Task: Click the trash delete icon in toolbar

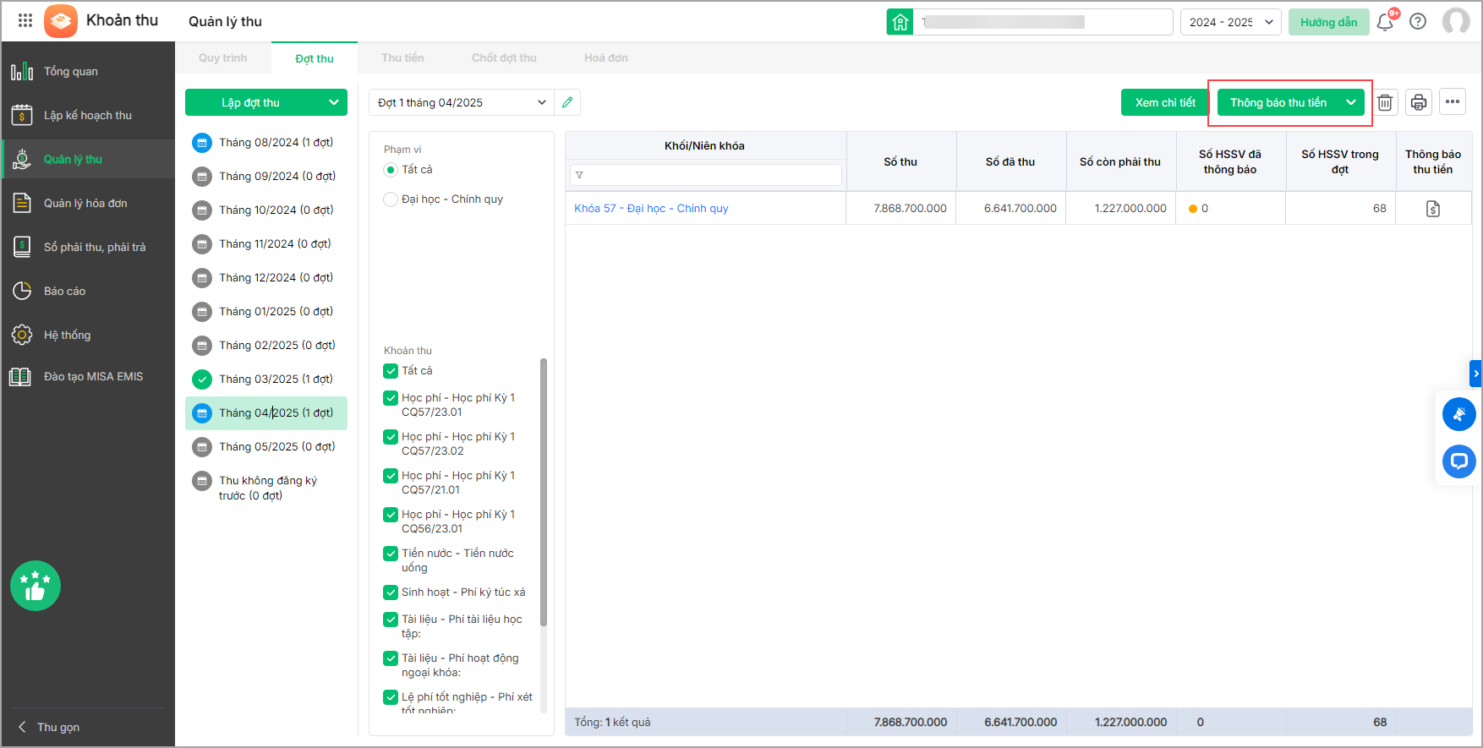Action: (1385, 102)
